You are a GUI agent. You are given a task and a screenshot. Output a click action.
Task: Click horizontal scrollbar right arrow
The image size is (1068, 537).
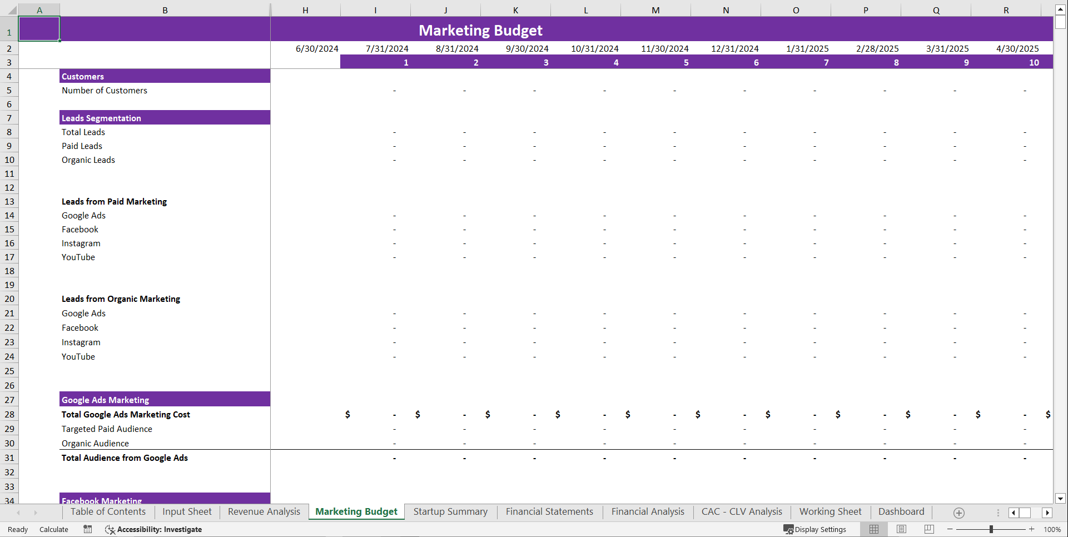(1047, 513)
